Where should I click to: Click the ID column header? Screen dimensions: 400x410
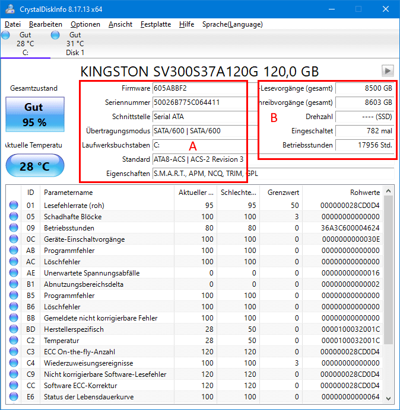pos(30,193)
